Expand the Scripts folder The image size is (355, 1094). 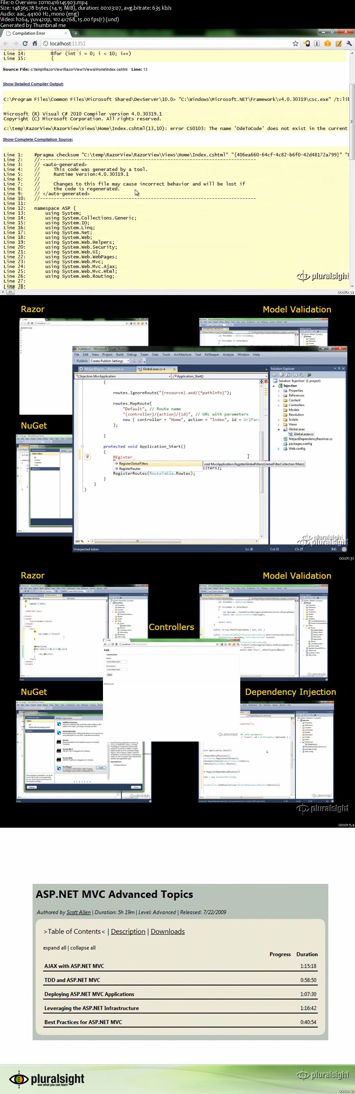279,420
